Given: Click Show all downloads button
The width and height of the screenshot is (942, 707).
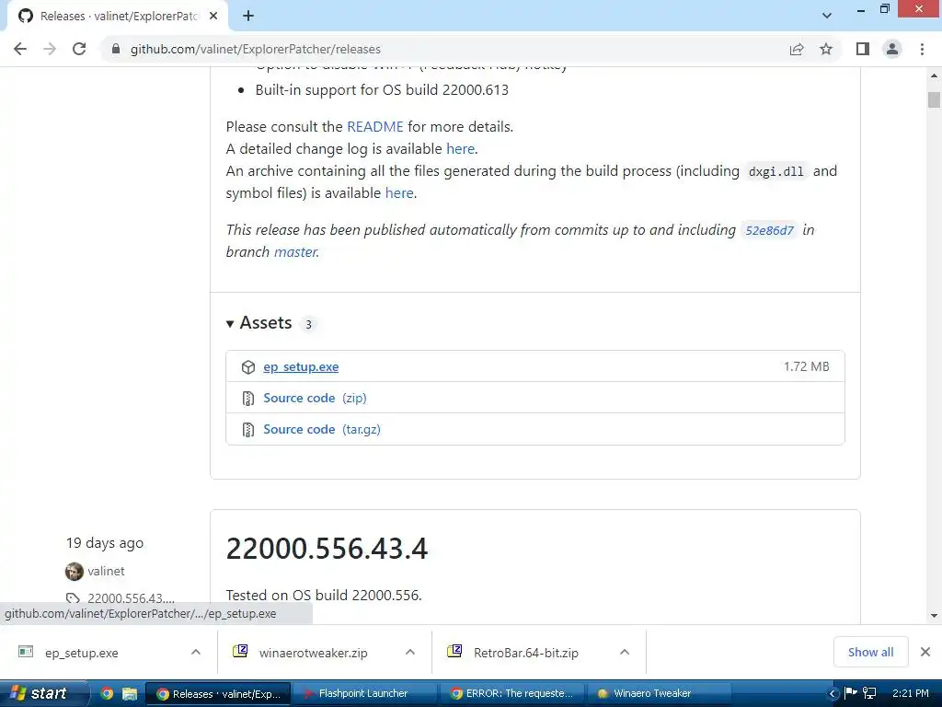Looking at the screenshot, I should click(870, 653).
